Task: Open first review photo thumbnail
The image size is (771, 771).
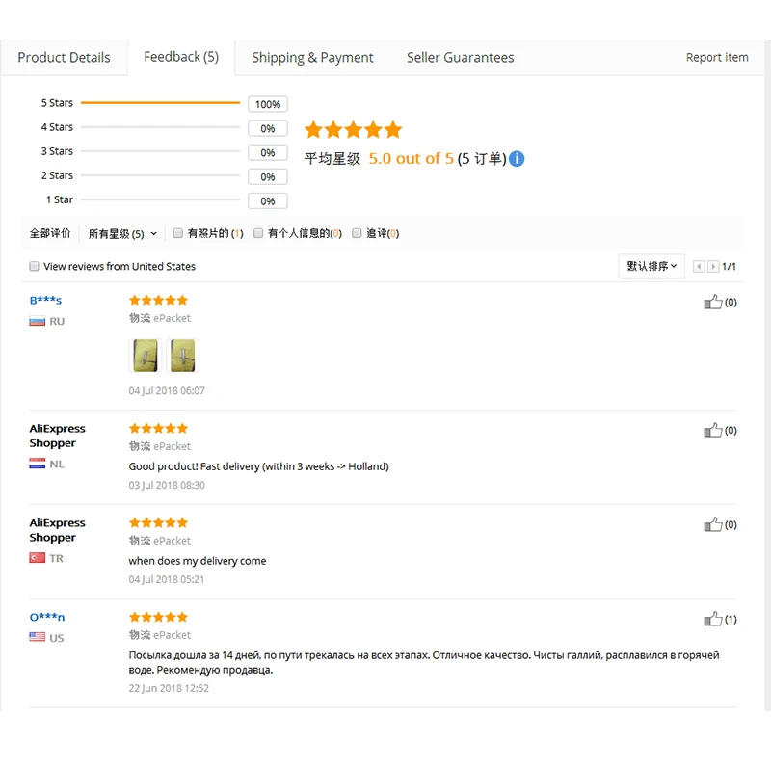Action: 145,356
